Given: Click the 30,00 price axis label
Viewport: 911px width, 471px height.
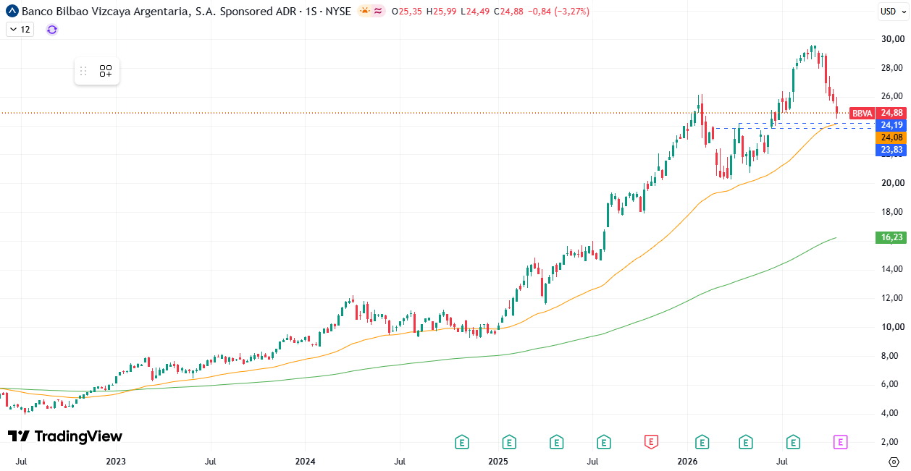Looking at the screenshot, I should (891, 38).
